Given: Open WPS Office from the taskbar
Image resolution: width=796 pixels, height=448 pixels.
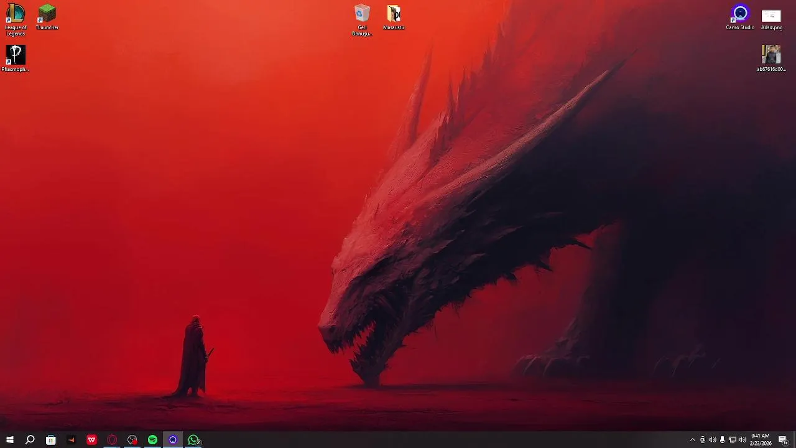Looking at the screenshot, I should tap(91, 440).
